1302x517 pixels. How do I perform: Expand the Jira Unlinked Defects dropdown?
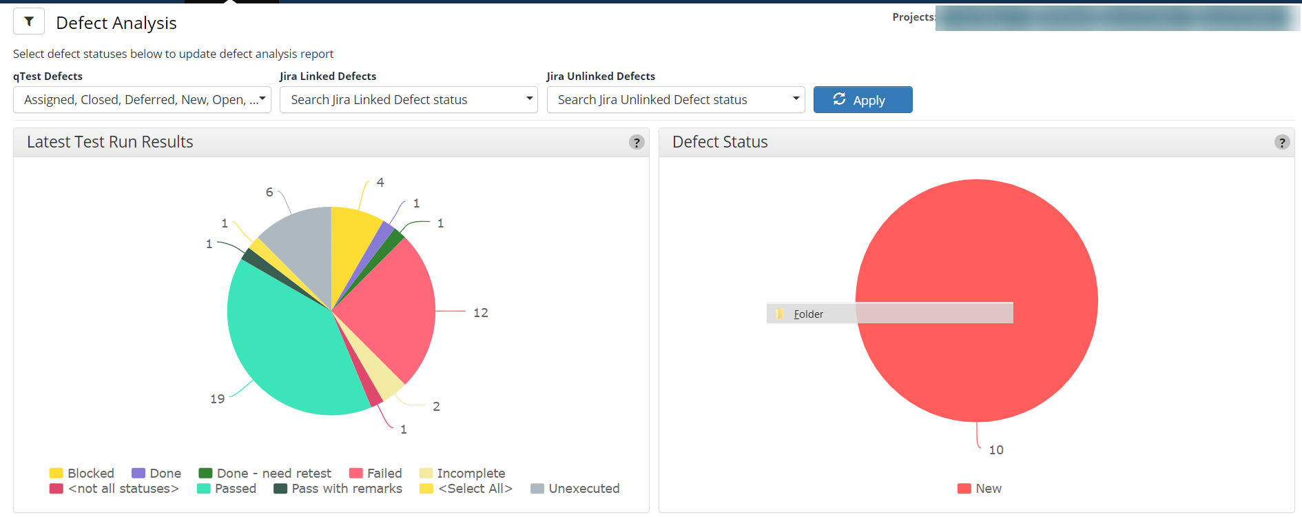point(675,99)
